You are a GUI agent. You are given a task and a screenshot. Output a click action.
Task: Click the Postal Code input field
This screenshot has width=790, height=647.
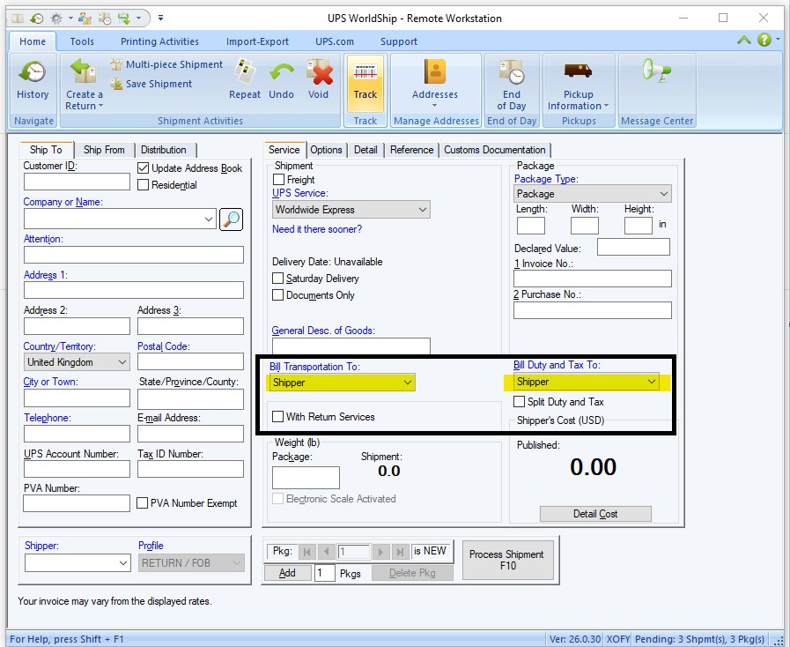click(x=190, y=362)
